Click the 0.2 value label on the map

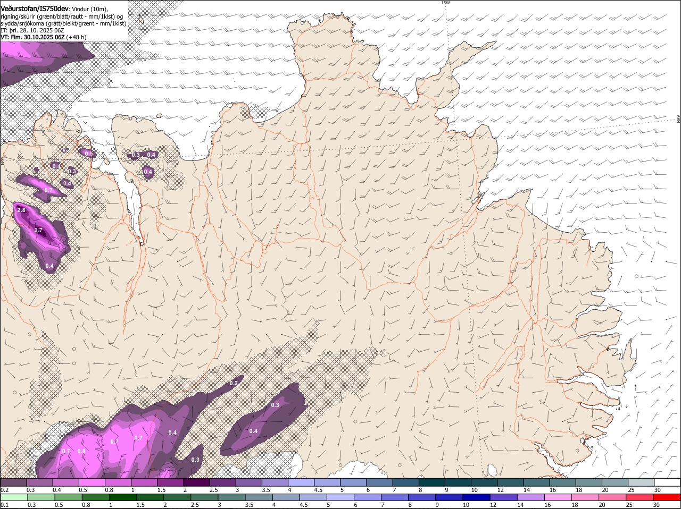click(234, 383)
